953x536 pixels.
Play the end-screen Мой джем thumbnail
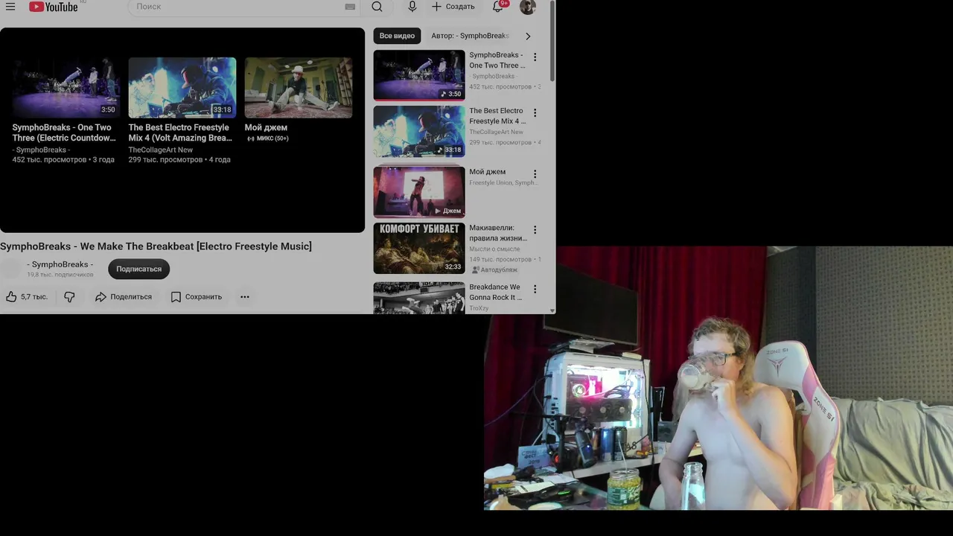pos(299,88)
